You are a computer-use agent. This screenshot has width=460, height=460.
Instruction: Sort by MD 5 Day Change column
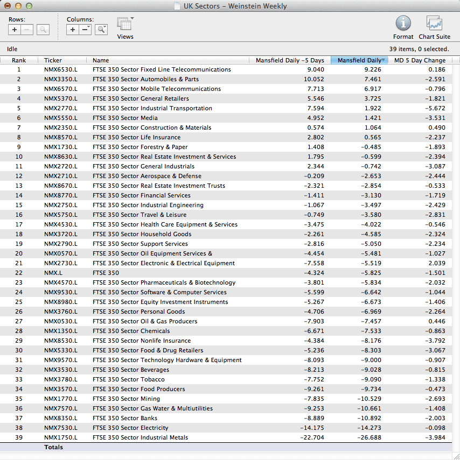click(420, 60)
